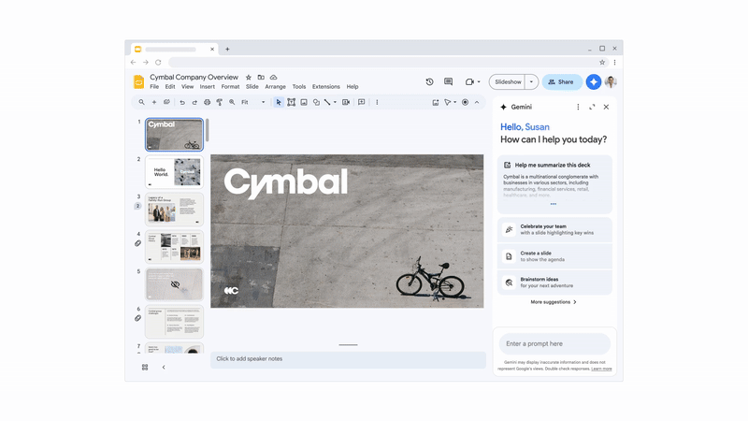The height and width of the screenshot is (421, 748).
Task: Click the video call camera icon
Action: pos(470,82)
